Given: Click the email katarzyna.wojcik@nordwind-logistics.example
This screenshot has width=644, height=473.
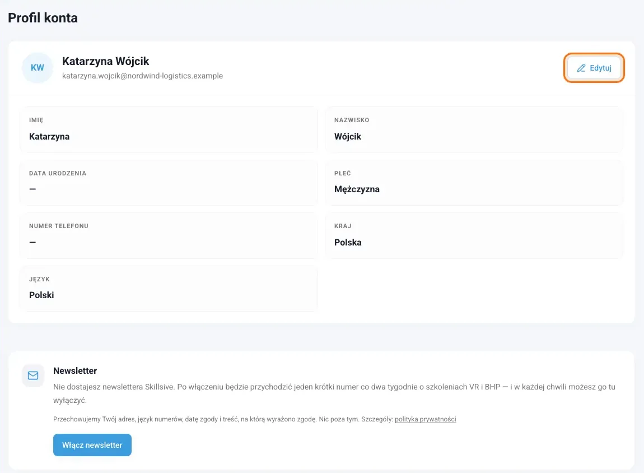Looking at the screenshot, I should click(142, 76).
